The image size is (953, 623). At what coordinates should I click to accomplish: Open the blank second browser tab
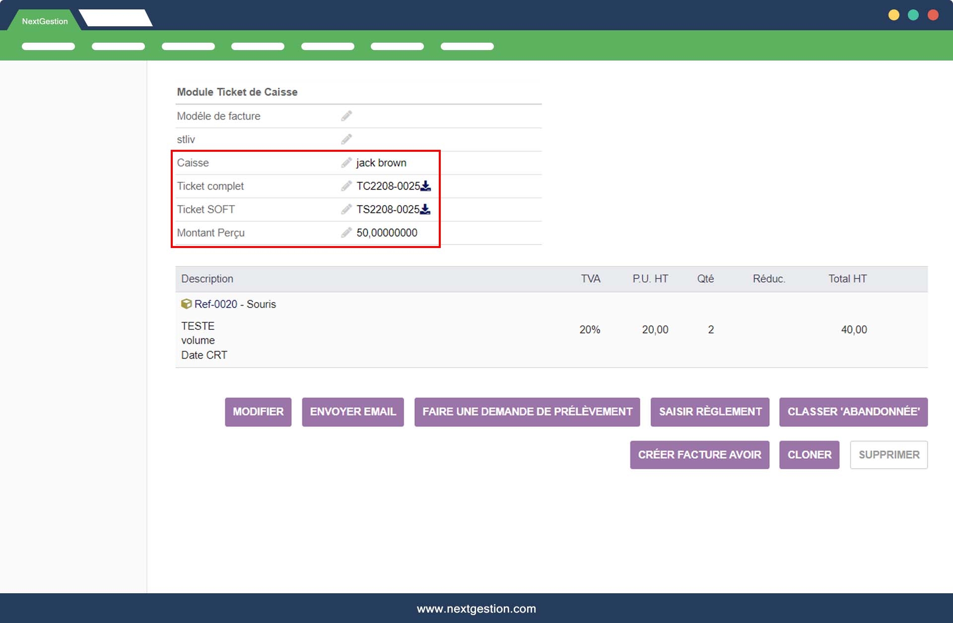coord(116,18)
